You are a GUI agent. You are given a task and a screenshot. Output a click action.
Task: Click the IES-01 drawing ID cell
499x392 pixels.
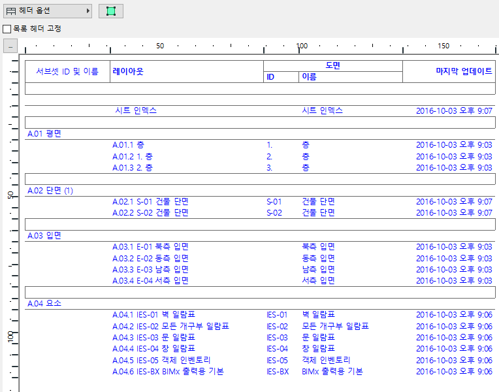point(277,315)
